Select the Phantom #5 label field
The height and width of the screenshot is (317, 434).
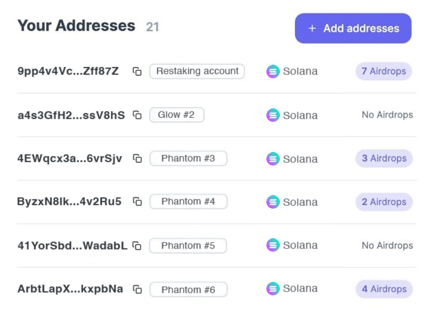coord(188,246)
